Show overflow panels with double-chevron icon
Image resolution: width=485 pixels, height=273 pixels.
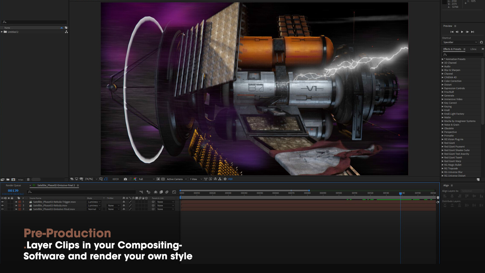pos(483,49)
